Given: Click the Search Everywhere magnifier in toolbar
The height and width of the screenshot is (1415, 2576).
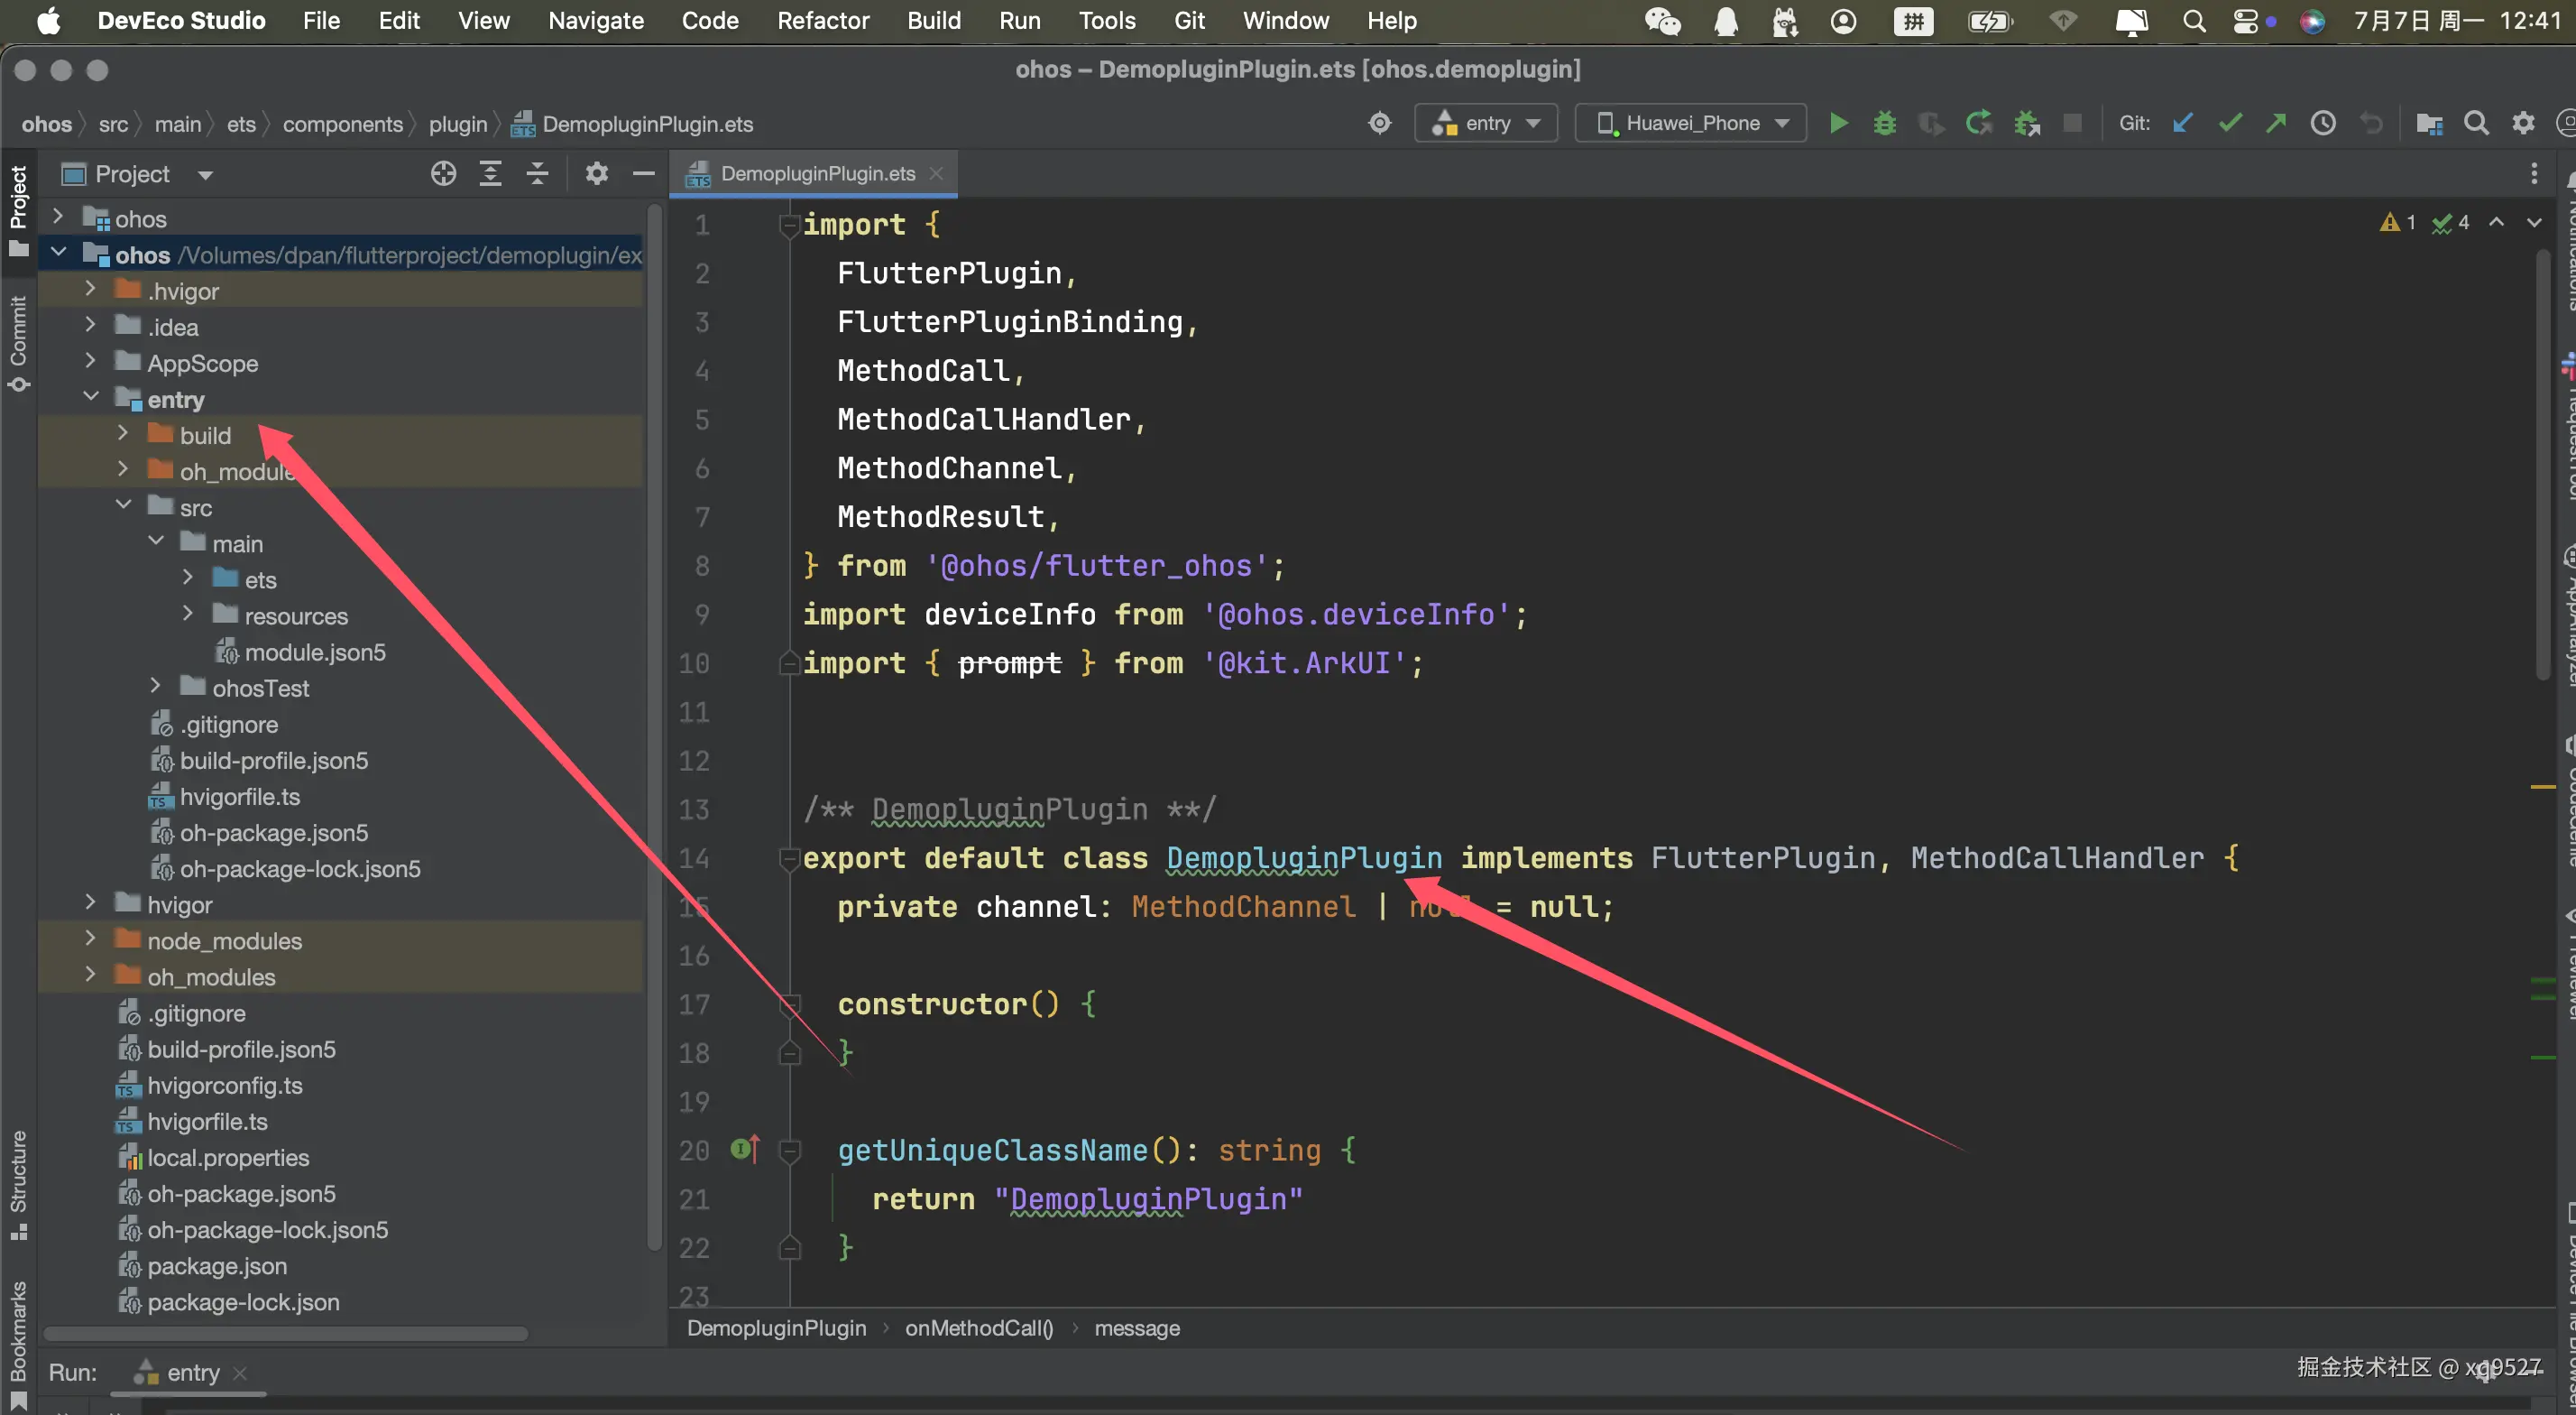Looking at the screenshot, I should [x=2476, y=123].
